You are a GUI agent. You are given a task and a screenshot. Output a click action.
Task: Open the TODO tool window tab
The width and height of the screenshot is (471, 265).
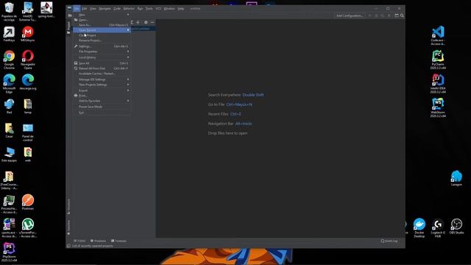[79, 241]
